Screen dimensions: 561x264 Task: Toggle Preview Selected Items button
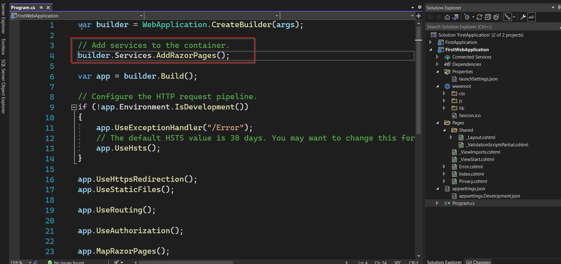coord(532,17)
